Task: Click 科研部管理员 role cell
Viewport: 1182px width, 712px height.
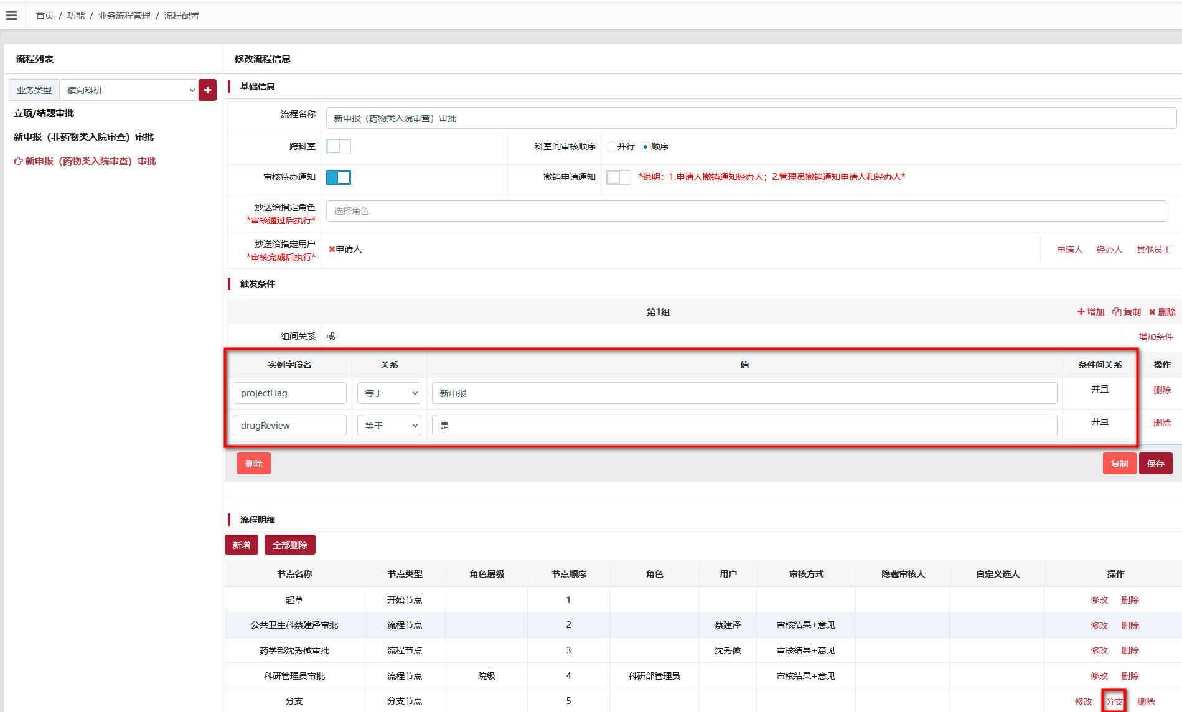Action: (654, 676)
